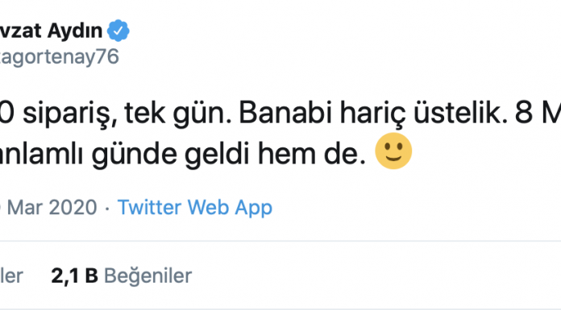
Task: Open the author name ending in Aydın
Action: (51, 31)
